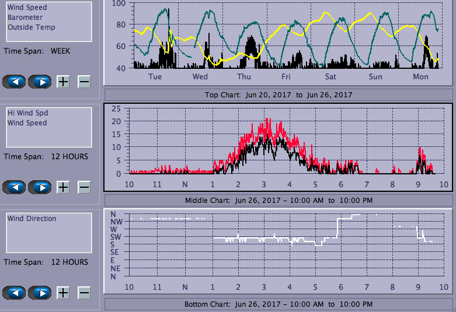Click the top chart back arrow button
This screenshot has width=456, height=312.
coord(15,81)
